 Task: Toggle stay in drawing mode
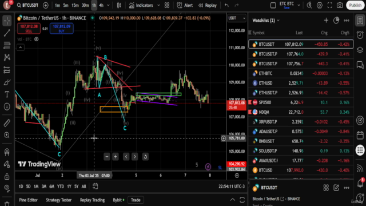[7, 164]
